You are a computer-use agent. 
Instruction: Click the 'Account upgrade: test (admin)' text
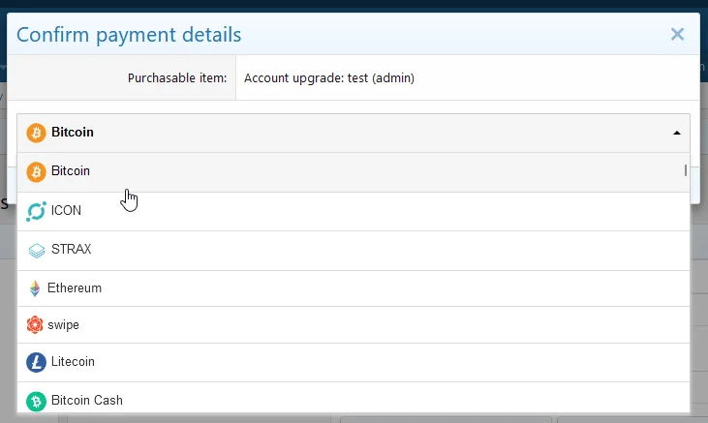[x=329, y=77]
